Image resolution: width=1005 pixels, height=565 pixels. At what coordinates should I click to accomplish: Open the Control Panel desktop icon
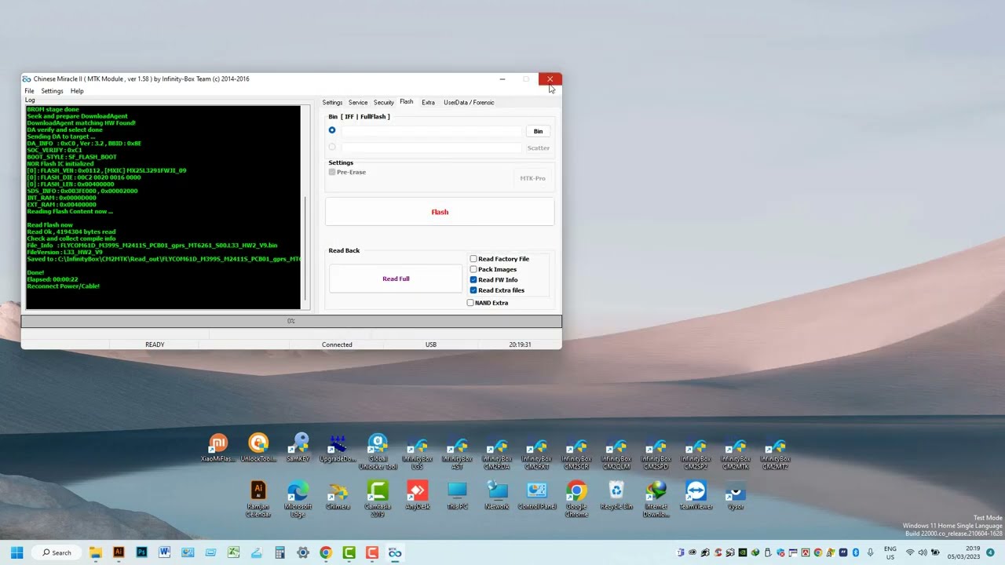(x=537, y=496)
